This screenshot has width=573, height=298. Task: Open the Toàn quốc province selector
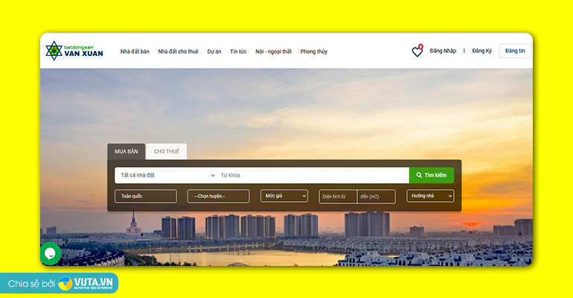tap(145, 196)
